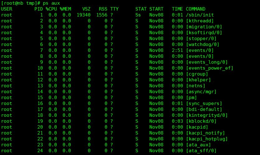Click the time value 2:51
The width and height of the screenshot is (260, 155).
click(177, 50)
